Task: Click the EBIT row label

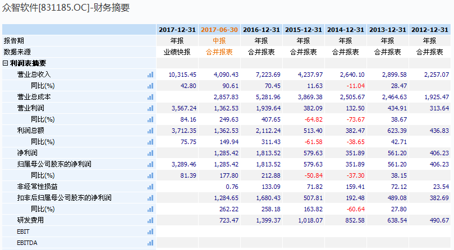Action: click(23, 232)
